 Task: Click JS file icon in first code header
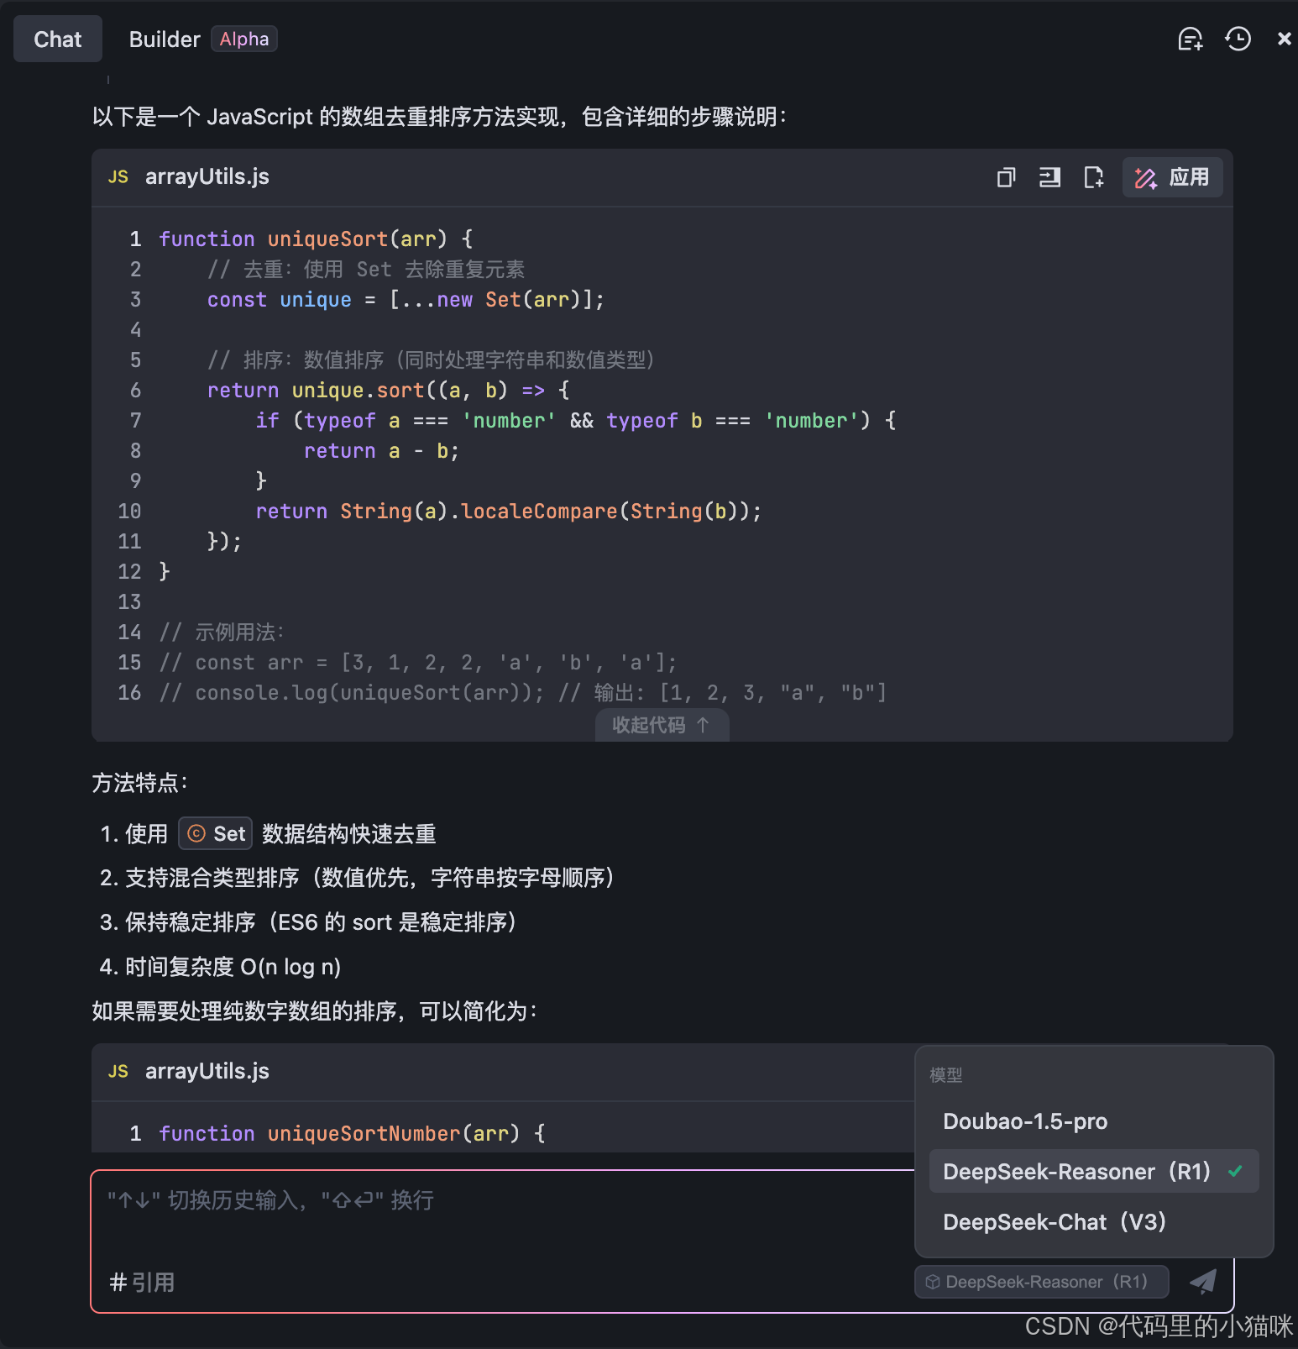point(118,176)
